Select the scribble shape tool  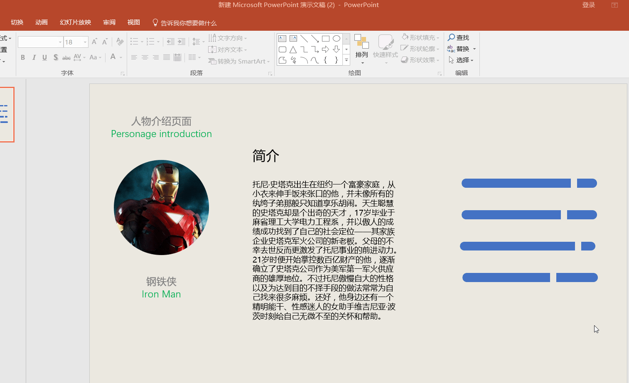click(293, 60)
